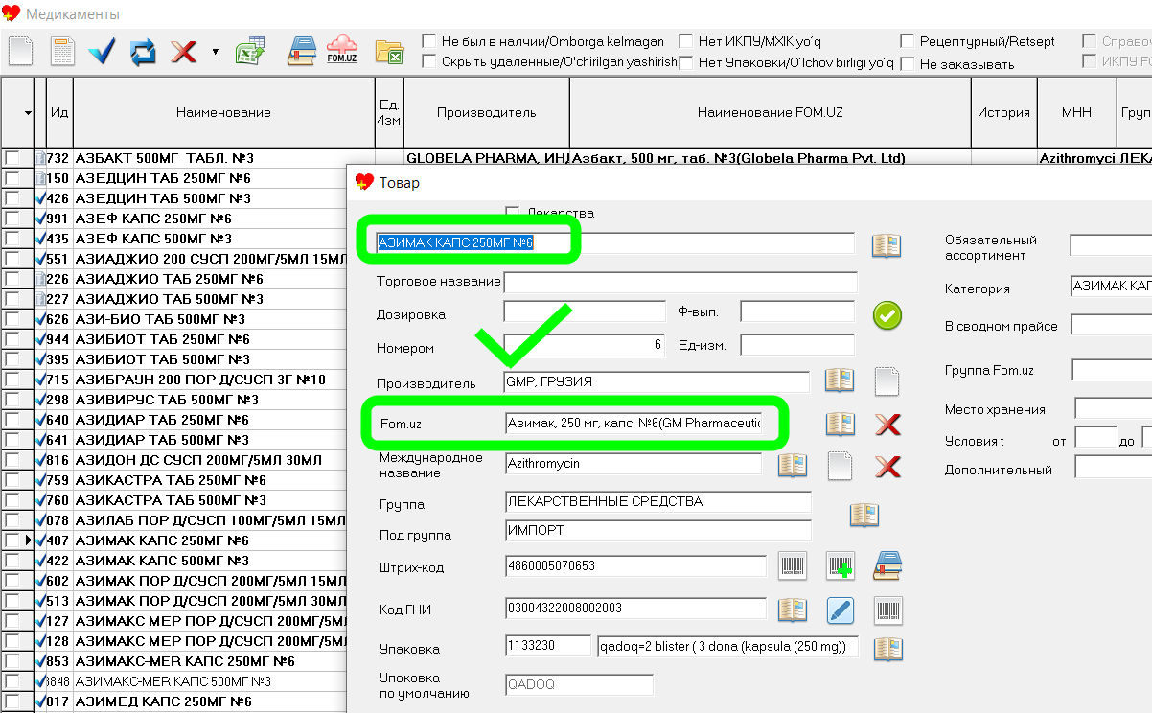Click into the 'Дозировка' field
The image size is (1152, 713).
pos(585,311)
